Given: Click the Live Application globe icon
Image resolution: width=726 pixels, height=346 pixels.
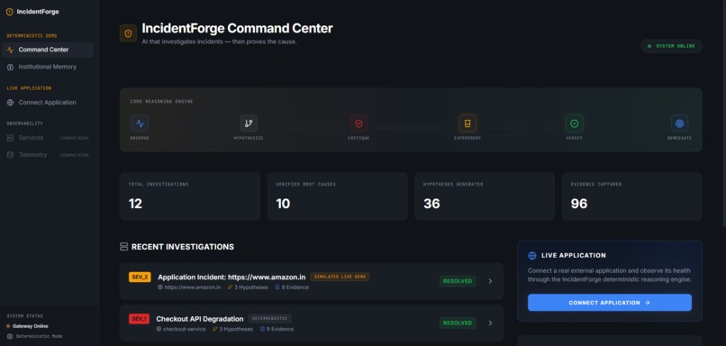Looking at the screenshot, I should 532,256.
